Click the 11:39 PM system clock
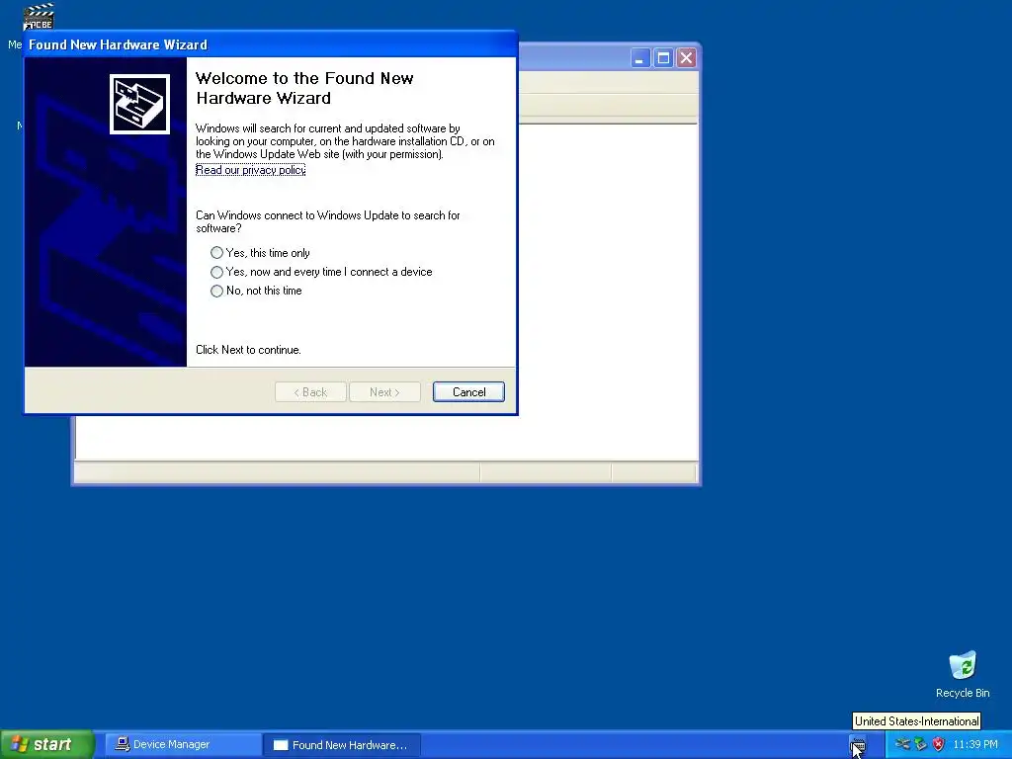This screenshot has height=759, width=1012. click(x=975, y=744)
